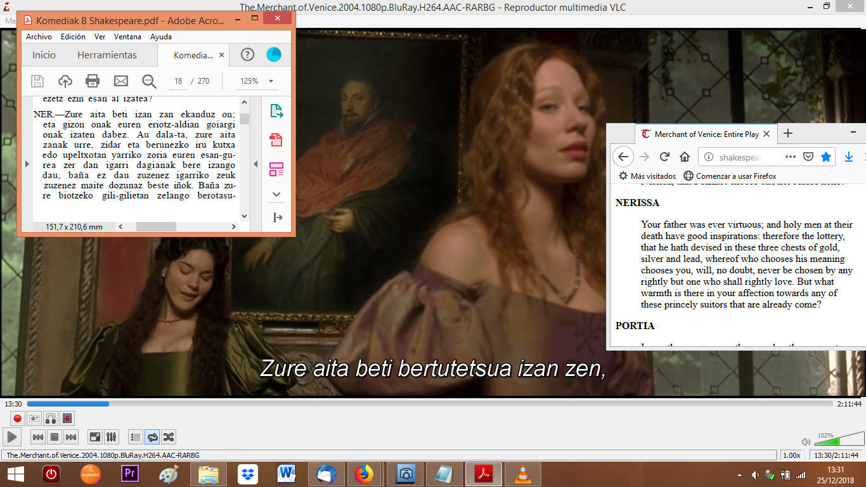
Task: Click the 13:30/2:11:44 time counter in status bar
Action: tap(836, 455)
